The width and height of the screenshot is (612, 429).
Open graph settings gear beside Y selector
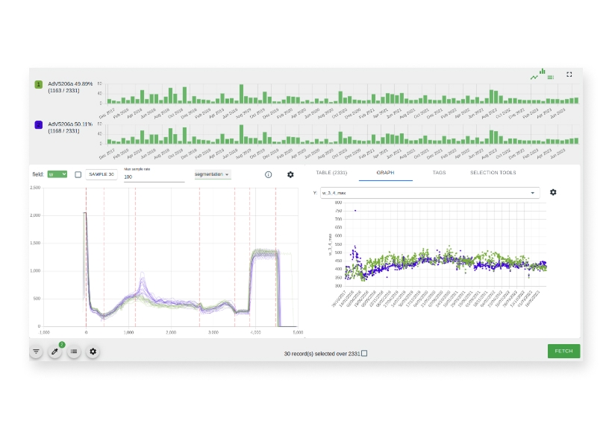[553, 192]
